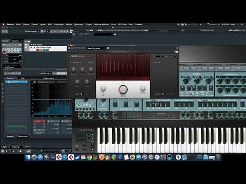Open the Music app in the dock
Screen dimensions: 246x184
[157, 157]
